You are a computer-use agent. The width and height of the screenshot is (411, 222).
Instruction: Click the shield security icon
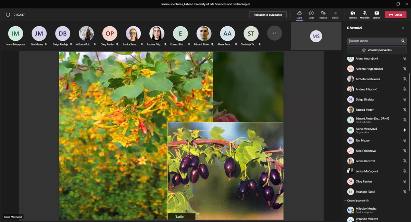(x=8, y=15)
